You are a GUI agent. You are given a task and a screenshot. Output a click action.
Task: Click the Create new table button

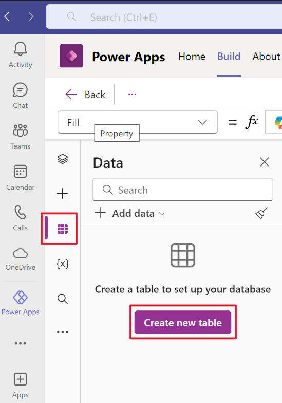click(x=183, y=323)
